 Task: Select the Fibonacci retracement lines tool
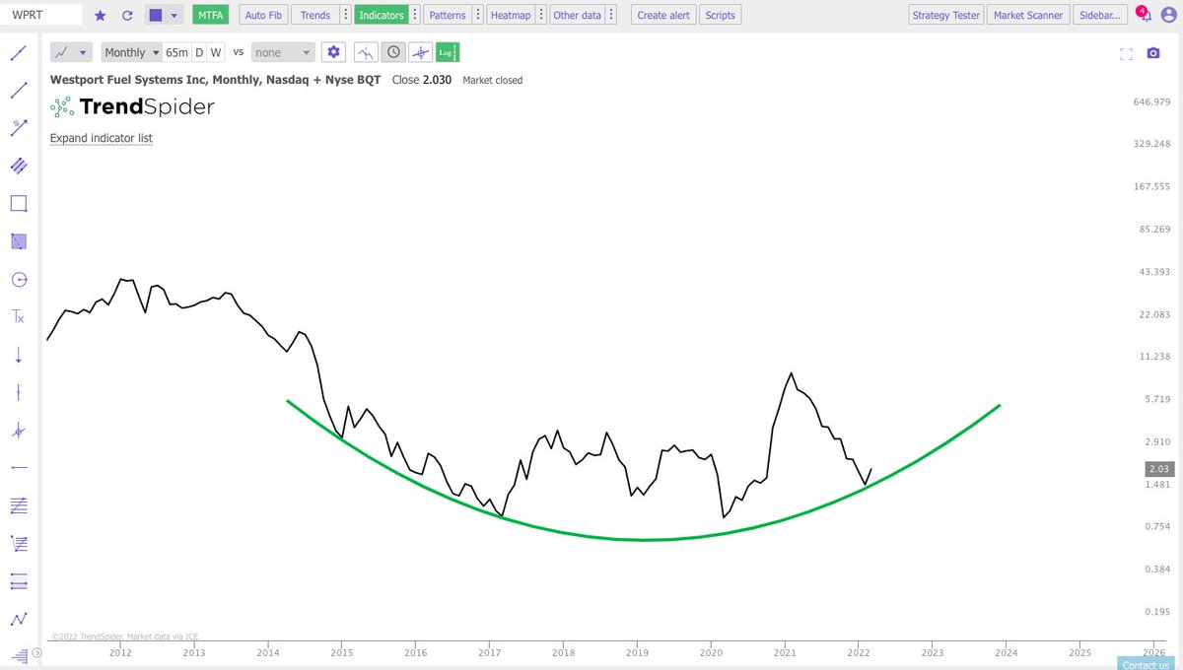pos(18,505)
